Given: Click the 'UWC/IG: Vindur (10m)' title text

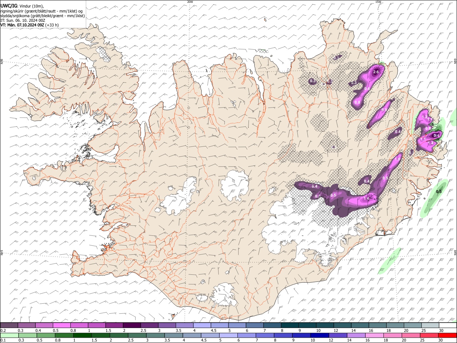Looking at the screenshot, I should [22, 6].
